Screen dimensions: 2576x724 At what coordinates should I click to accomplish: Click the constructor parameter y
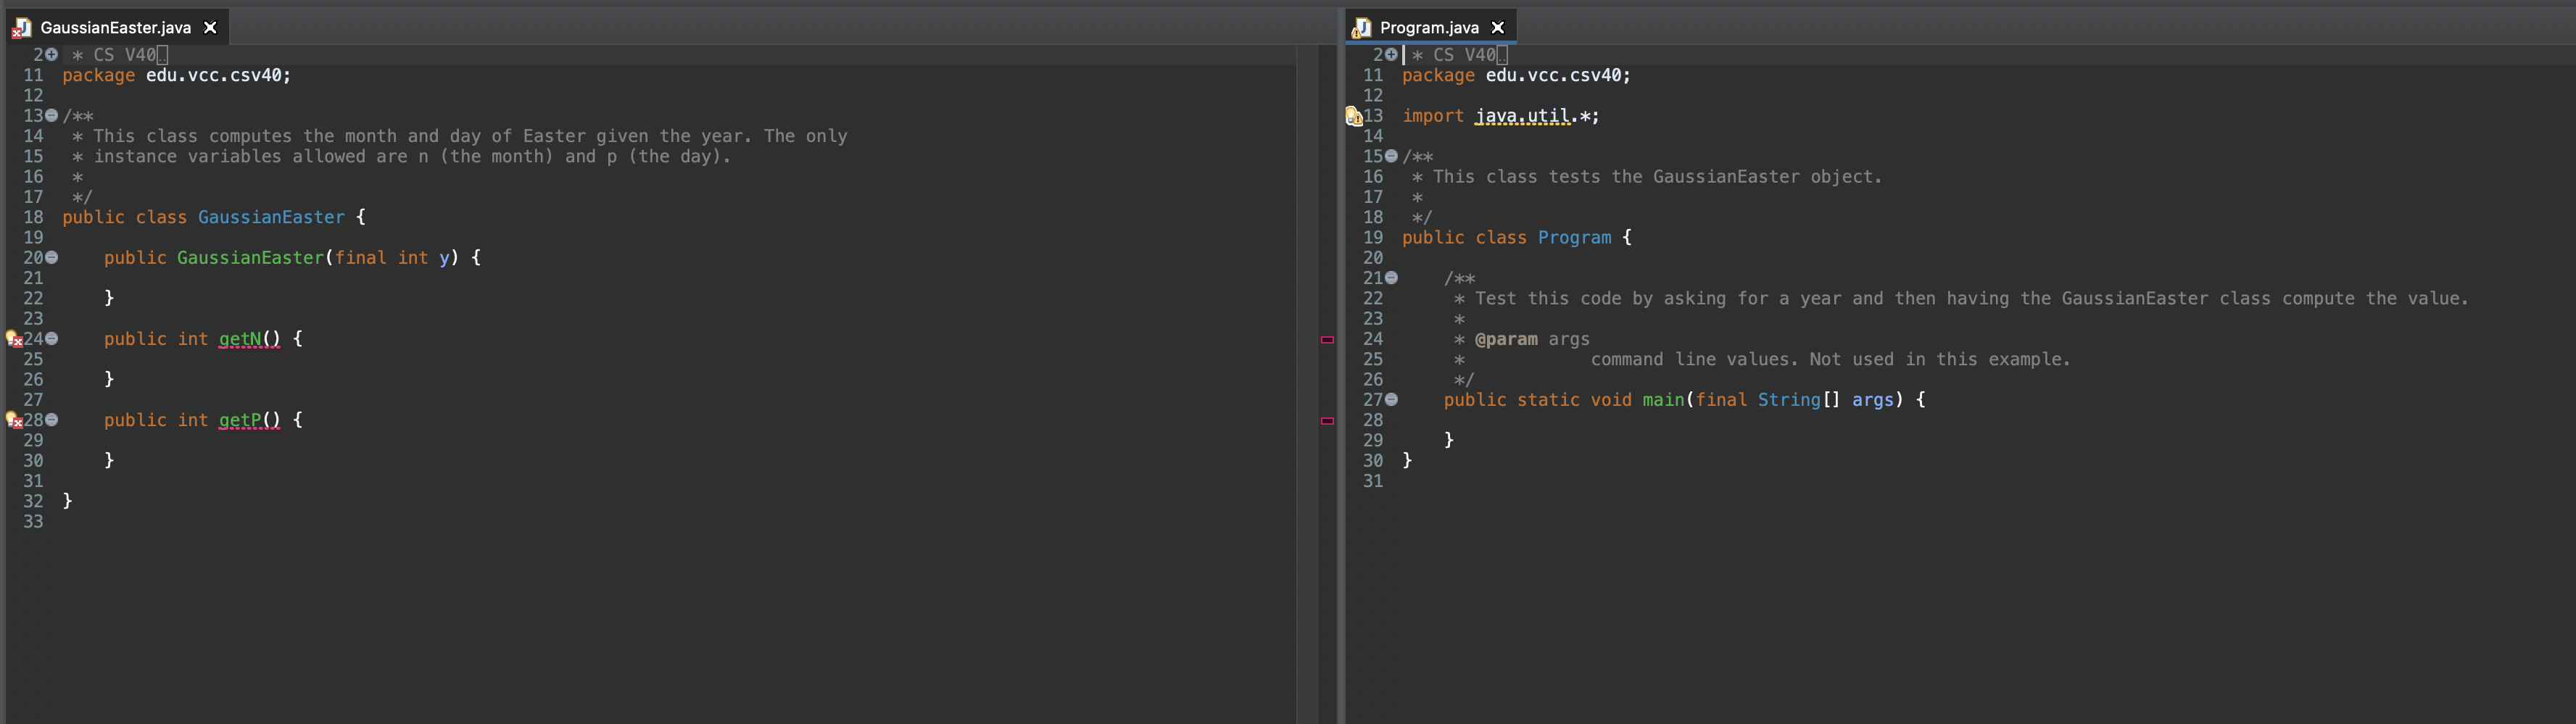click(x=444, y=258)
